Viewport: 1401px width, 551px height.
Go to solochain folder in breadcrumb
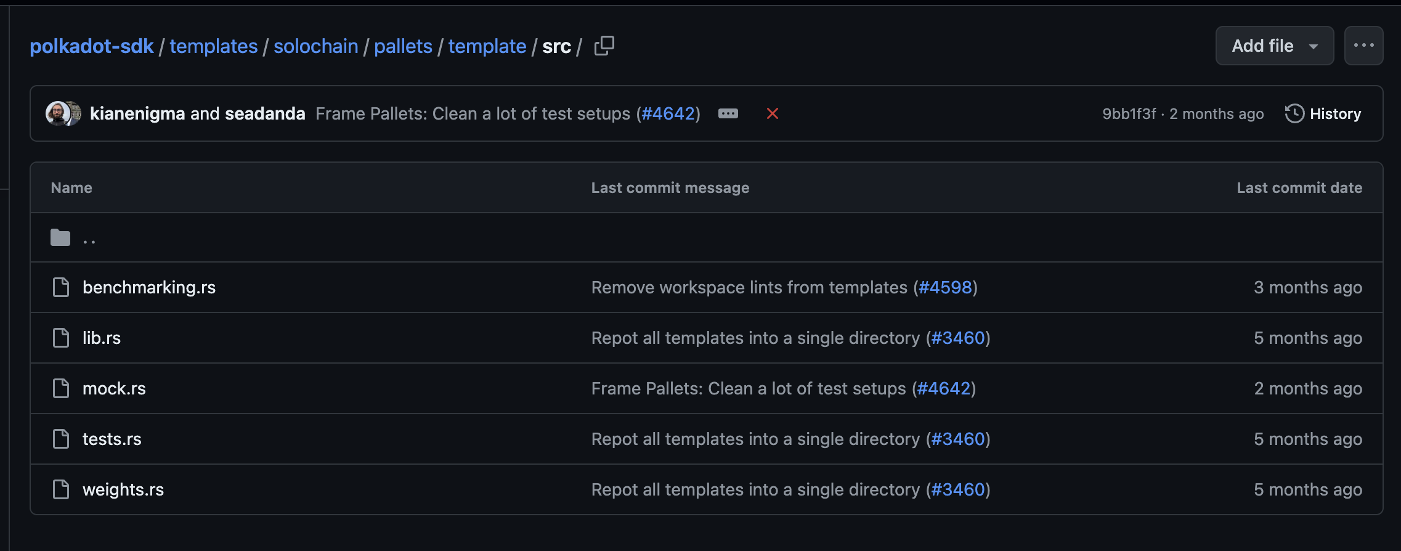click(x=315, y=46)
